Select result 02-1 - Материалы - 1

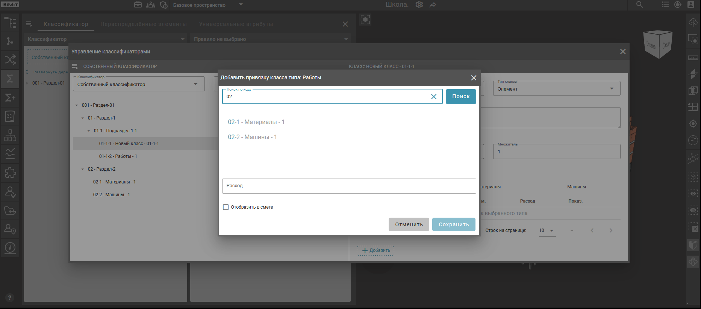256,122
